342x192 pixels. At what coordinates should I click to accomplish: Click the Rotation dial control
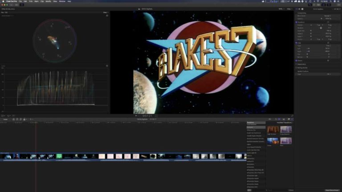[321, 28]
